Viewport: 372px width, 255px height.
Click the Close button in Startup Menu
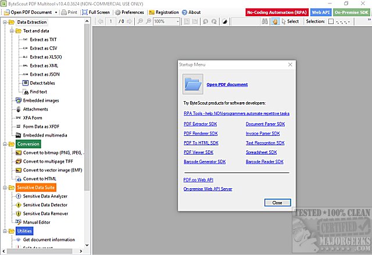pyautogui.click(x=277, y=203)
